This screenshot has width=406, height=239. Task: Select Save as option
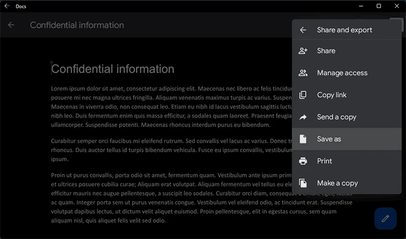tap(347, 139)
